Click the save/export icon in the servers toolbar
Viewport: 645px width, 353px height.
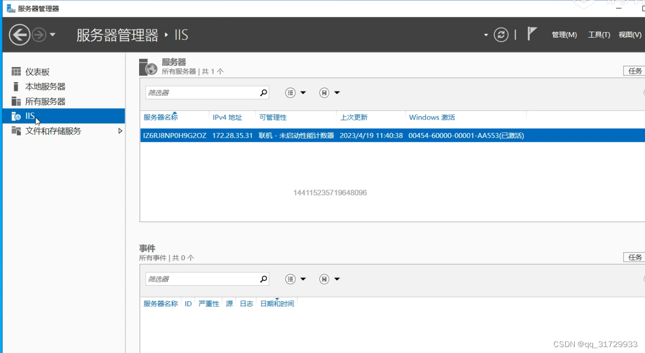pyautogui.click(x=325, y=92)
